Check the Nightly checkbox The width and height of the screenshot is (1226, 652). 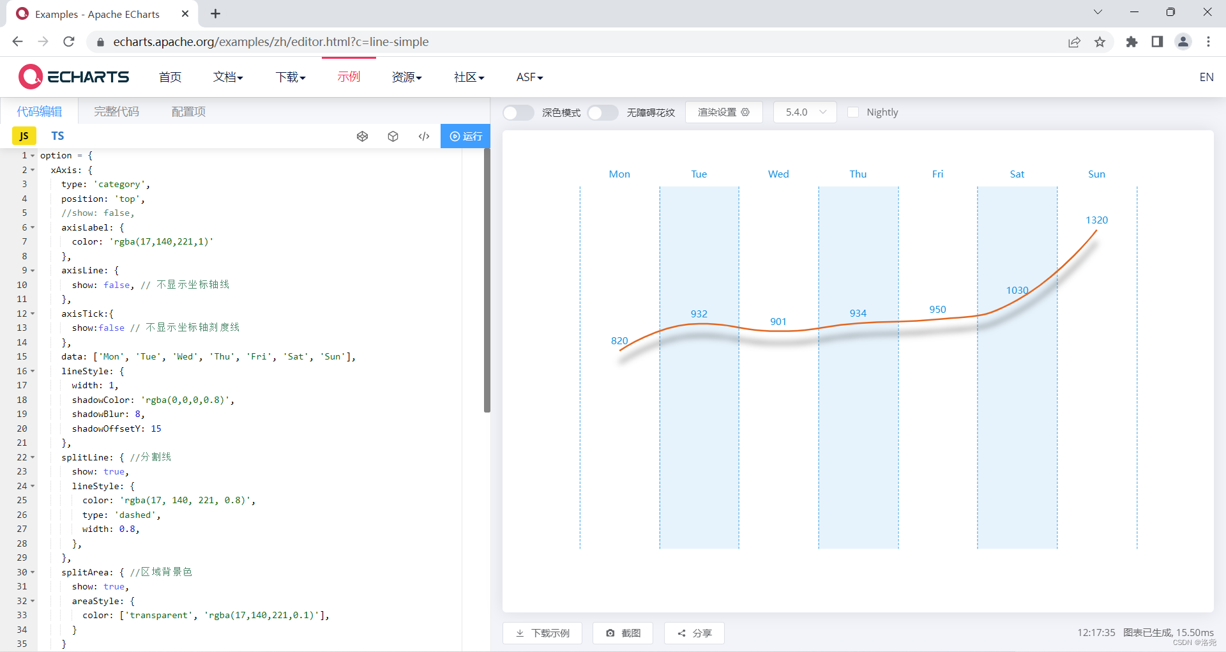click(x=854, y=112)
